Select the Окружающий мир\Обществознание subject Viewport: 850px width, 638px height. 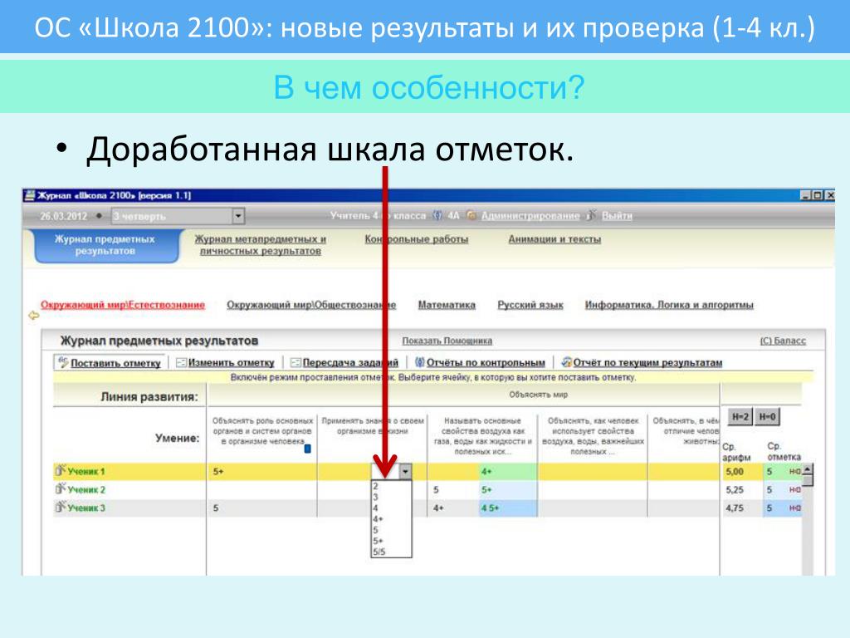311,305
